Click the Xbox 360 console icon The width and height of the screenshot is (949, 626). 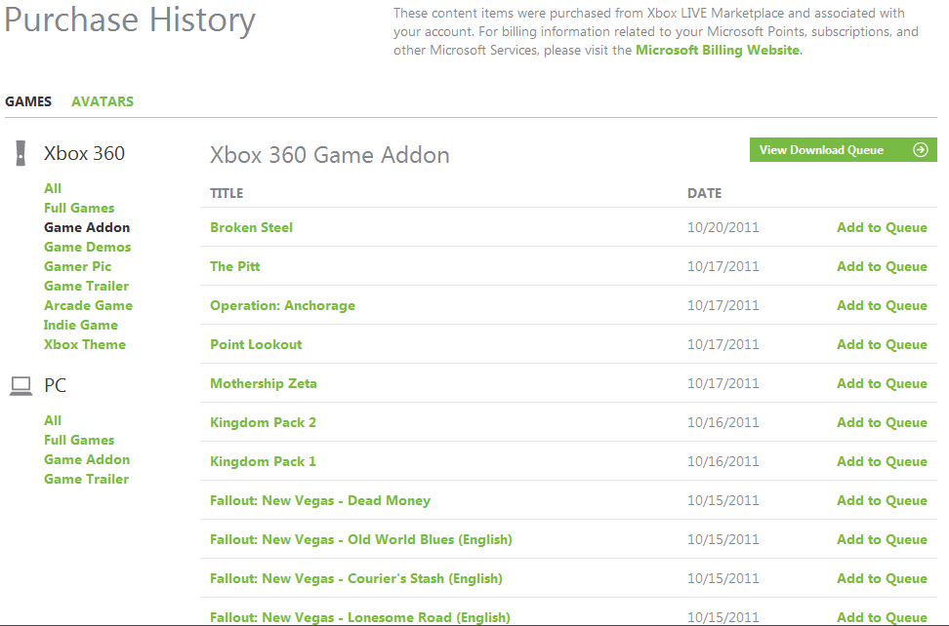coord(21,153)
